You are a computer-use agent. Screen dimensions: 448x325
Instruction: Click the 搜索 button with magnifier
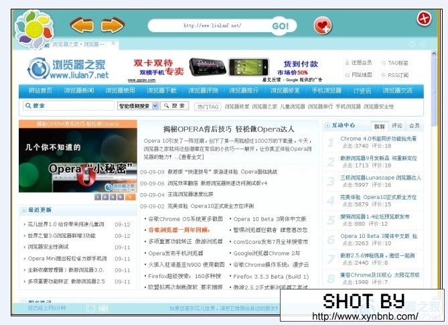[x=175, y=106]
